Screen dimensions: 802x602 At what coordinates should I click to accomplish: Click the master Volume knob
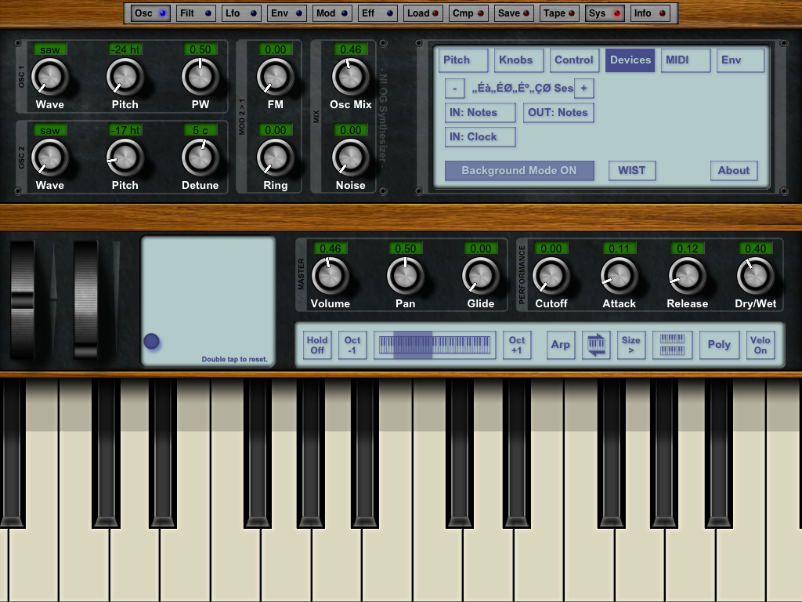[330, 275]
